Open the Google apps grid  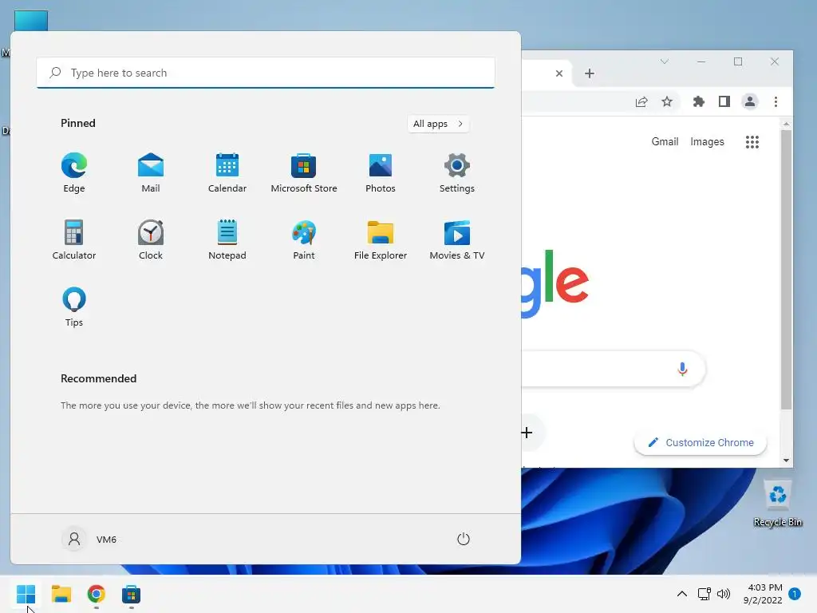click(752, 142)
